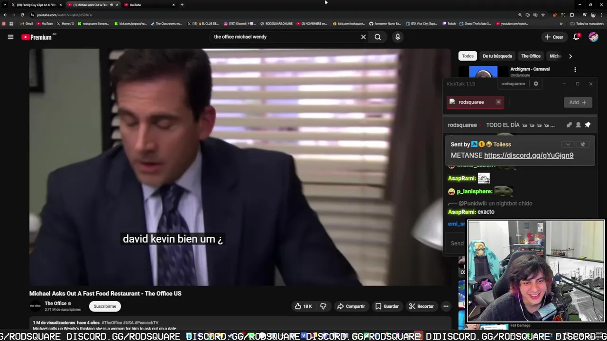Image resolution: width=607 pixels, height=341 pixels.
Task: Open the GTA Vice City bookmark
Action: point(422,24)
